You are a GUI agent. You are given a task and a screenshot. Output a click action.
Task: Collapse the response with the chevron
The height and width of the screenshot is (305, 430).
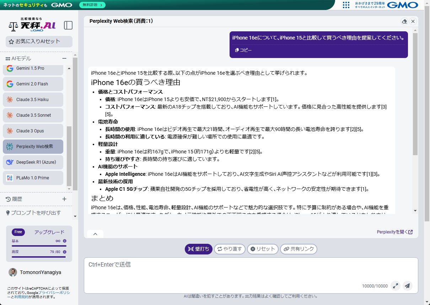tap(95, 234)
